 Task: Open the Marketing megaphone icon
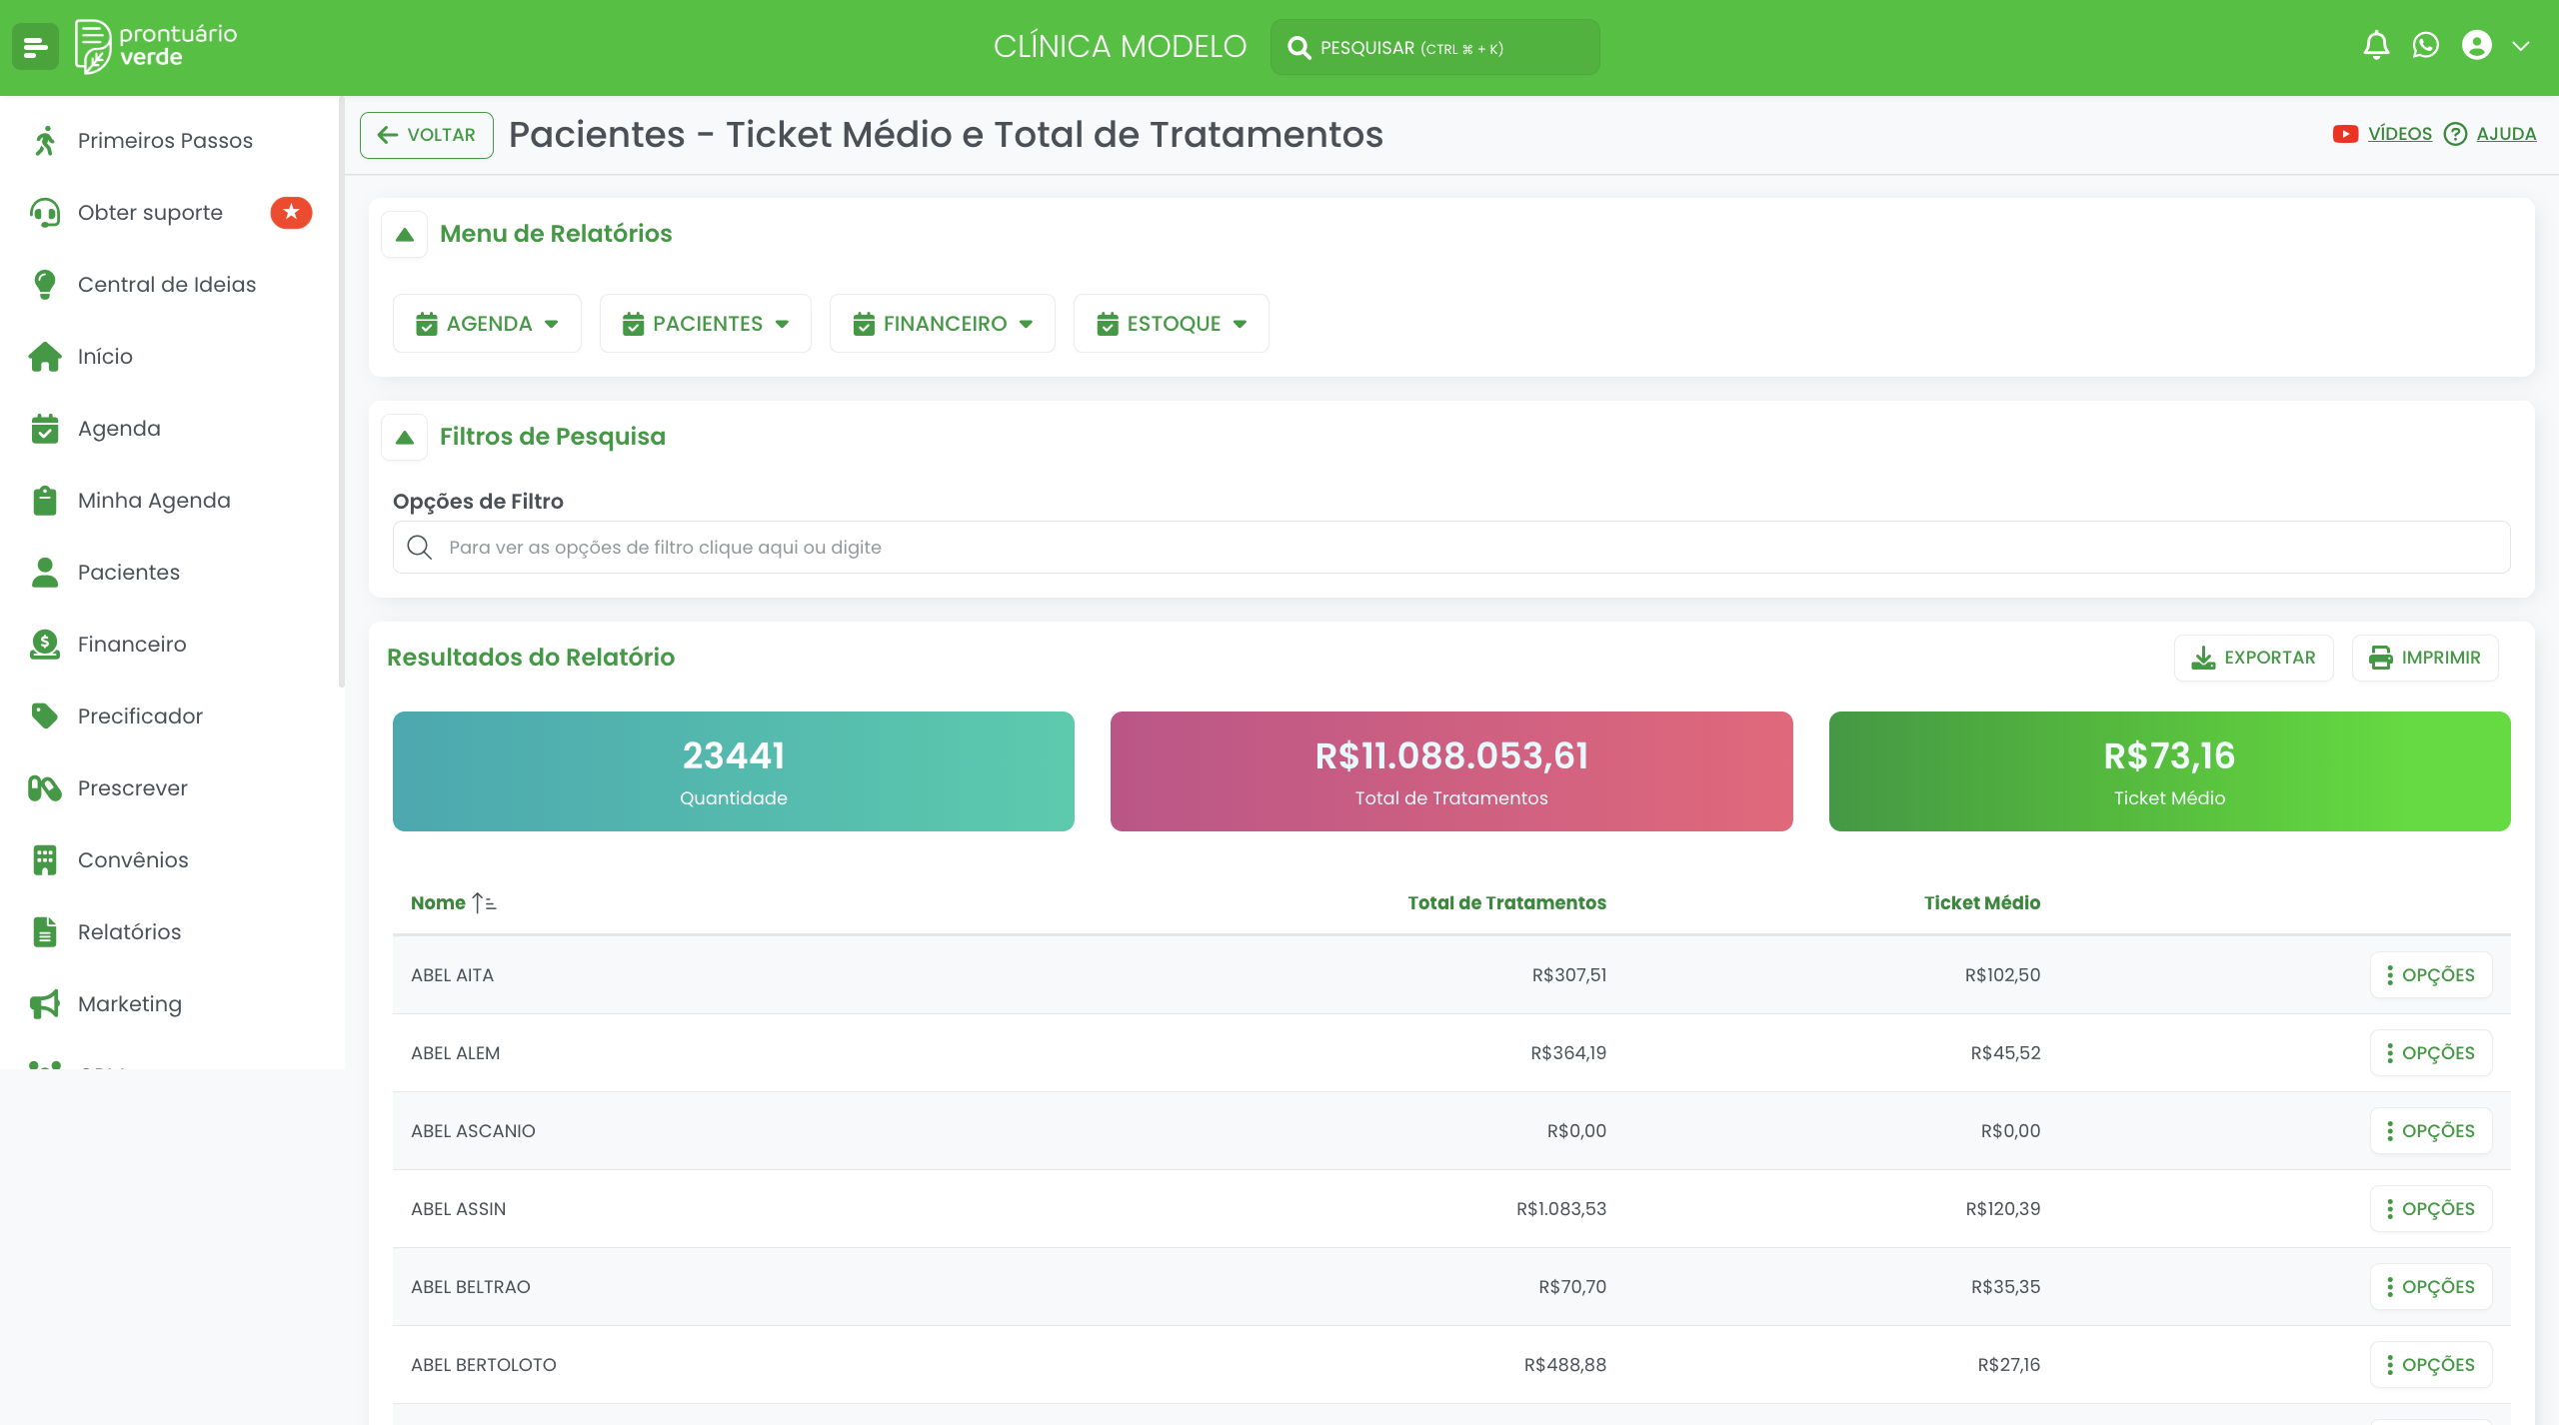point(45,1004)
